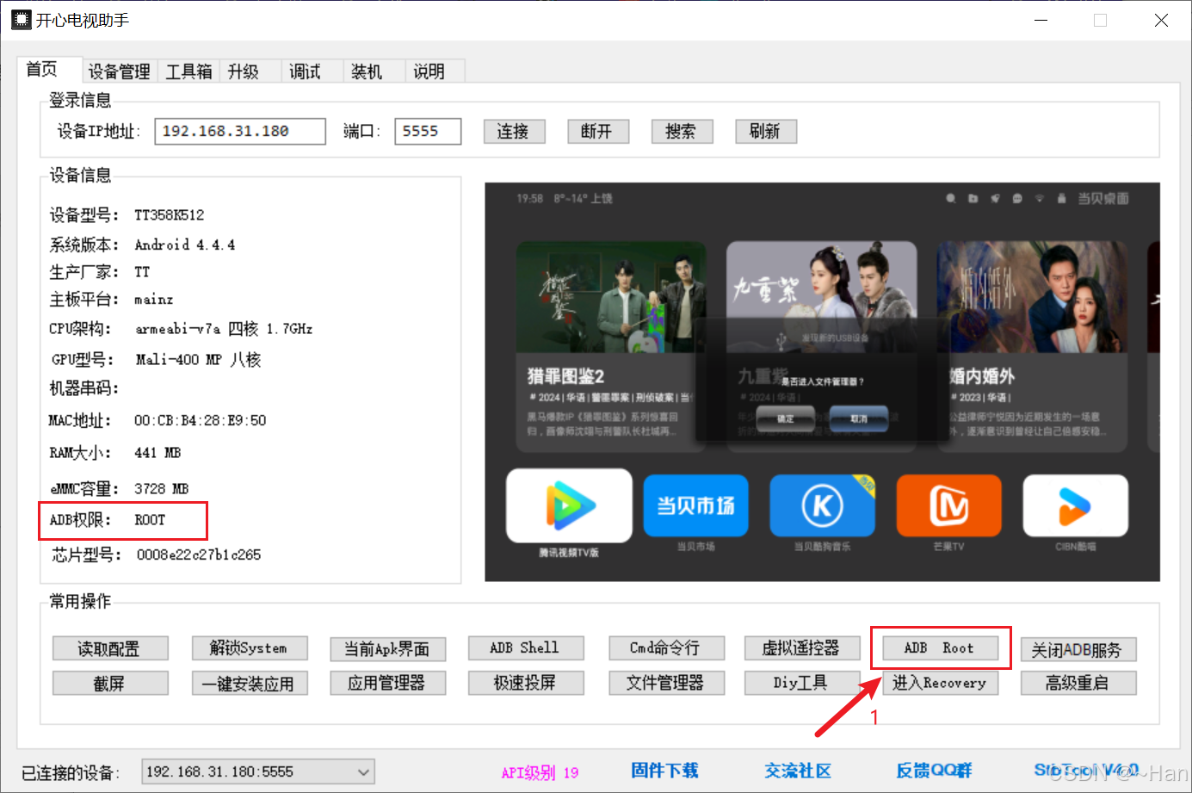Open the 固件下载 link
This screenshot has height=793, width=1192.
pyautogui.click(x=664, y=771)
